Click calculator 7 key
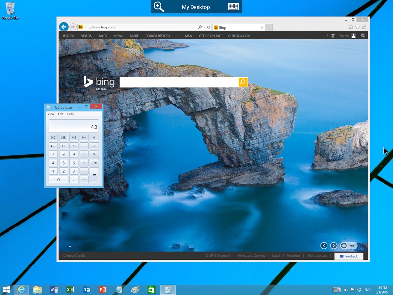The height and width of the screenshot is (295, 393). (x=53, y=154)
